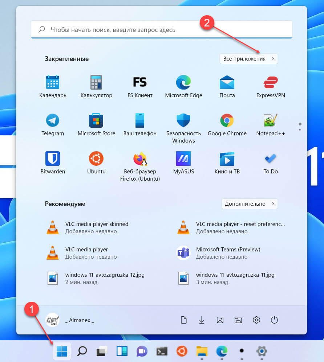Launch the Ваш телефон app
Viewport: 324px width, 362px height.
point(140,125)
